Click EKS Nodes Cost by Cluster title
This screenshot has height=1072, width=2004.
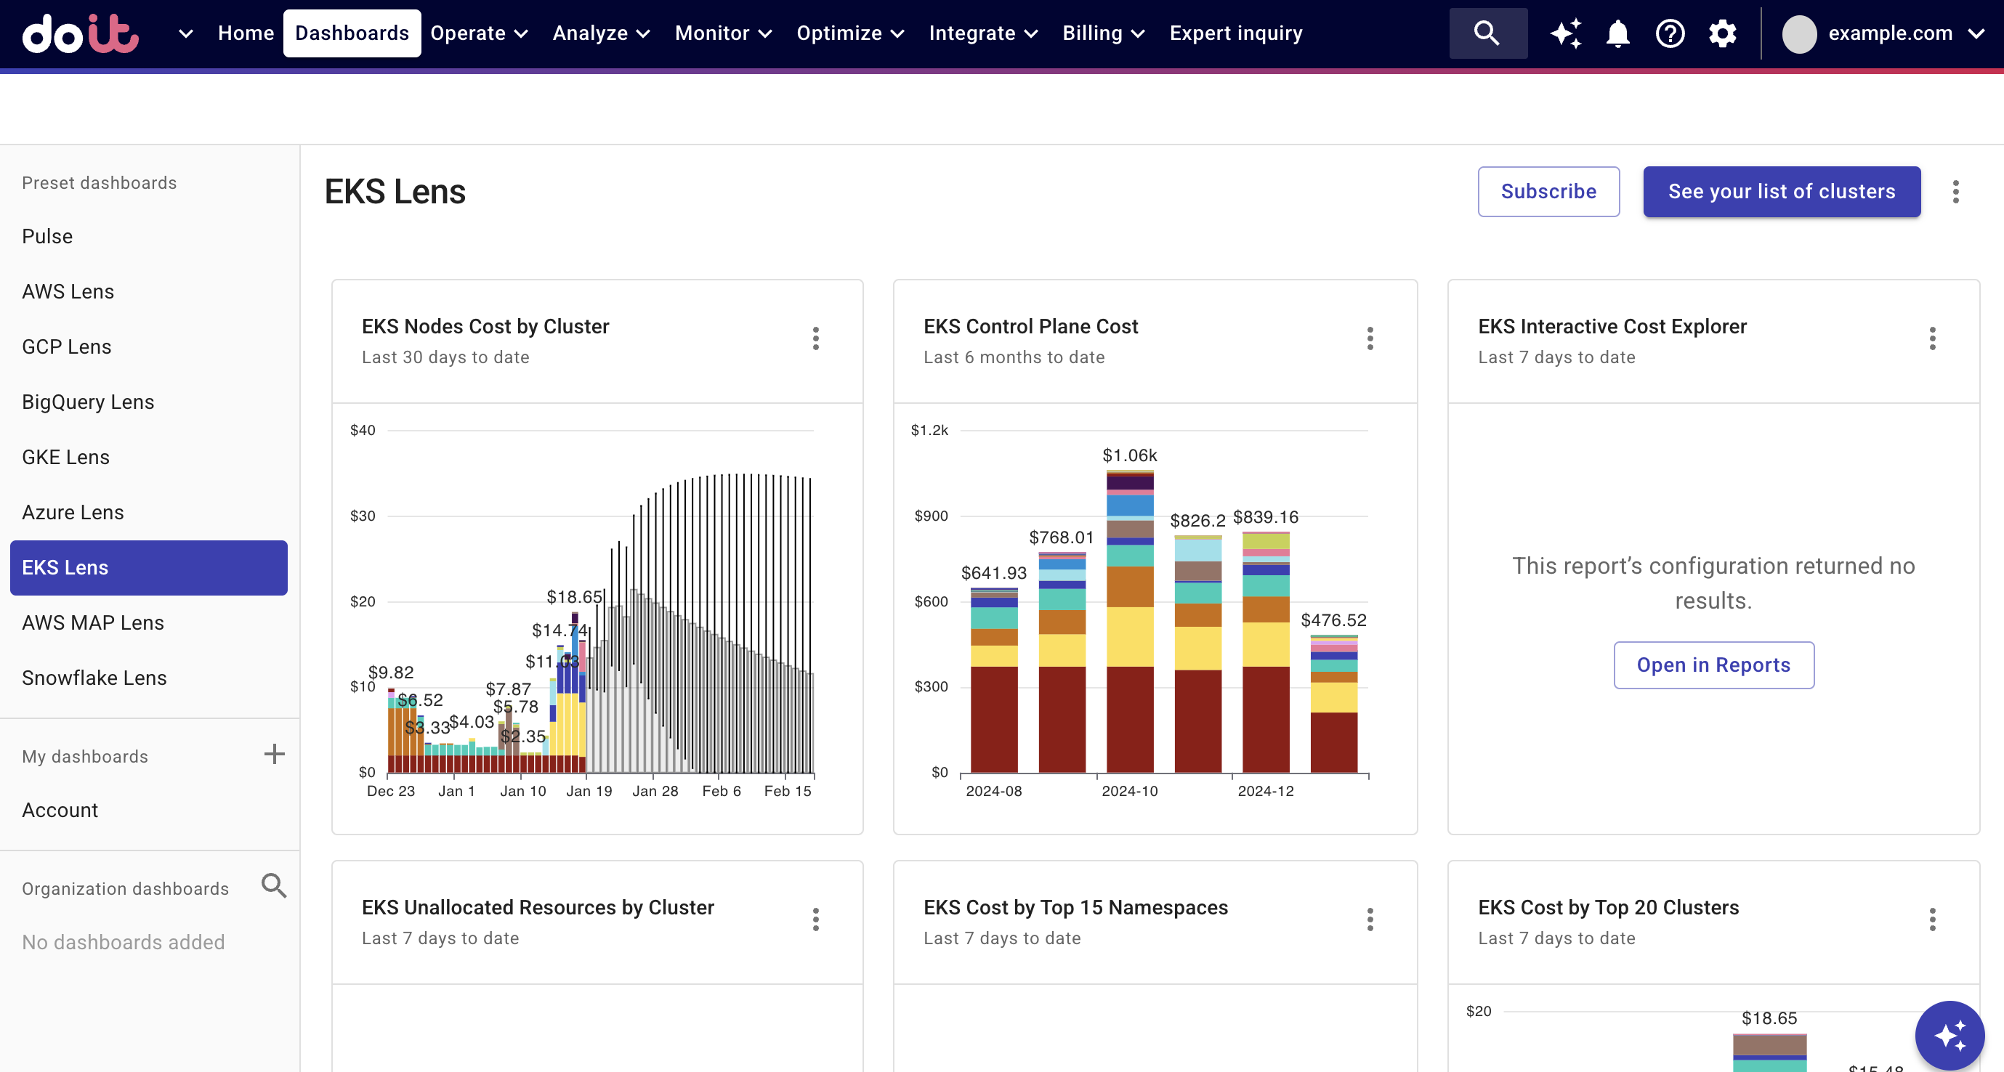pyautogui.click(x=485, y=327)
